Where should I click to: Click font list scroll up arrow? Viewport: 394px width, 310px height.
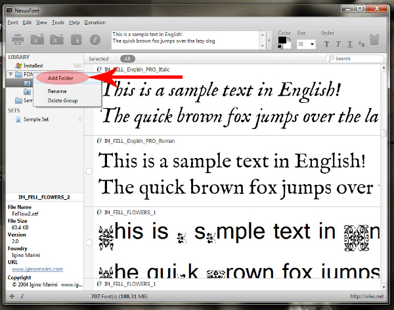(383, 68)
